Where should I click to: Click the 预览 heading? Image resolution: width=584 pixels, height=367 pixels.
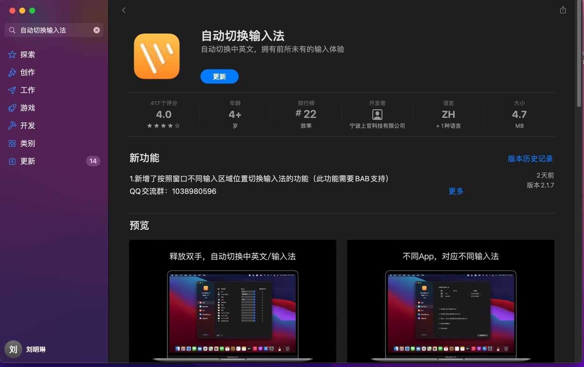139,225
